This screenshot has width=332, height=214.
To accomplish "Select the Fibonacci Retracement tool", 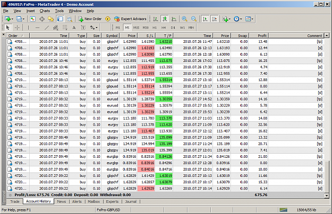I will 65,28.
